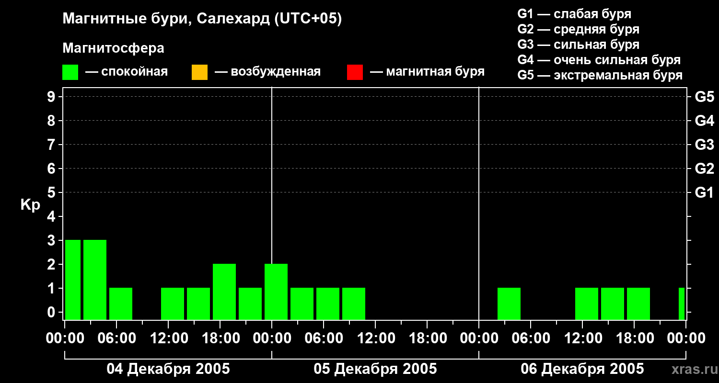Click the 'Магнитосфера' heading

coord(113,48)
